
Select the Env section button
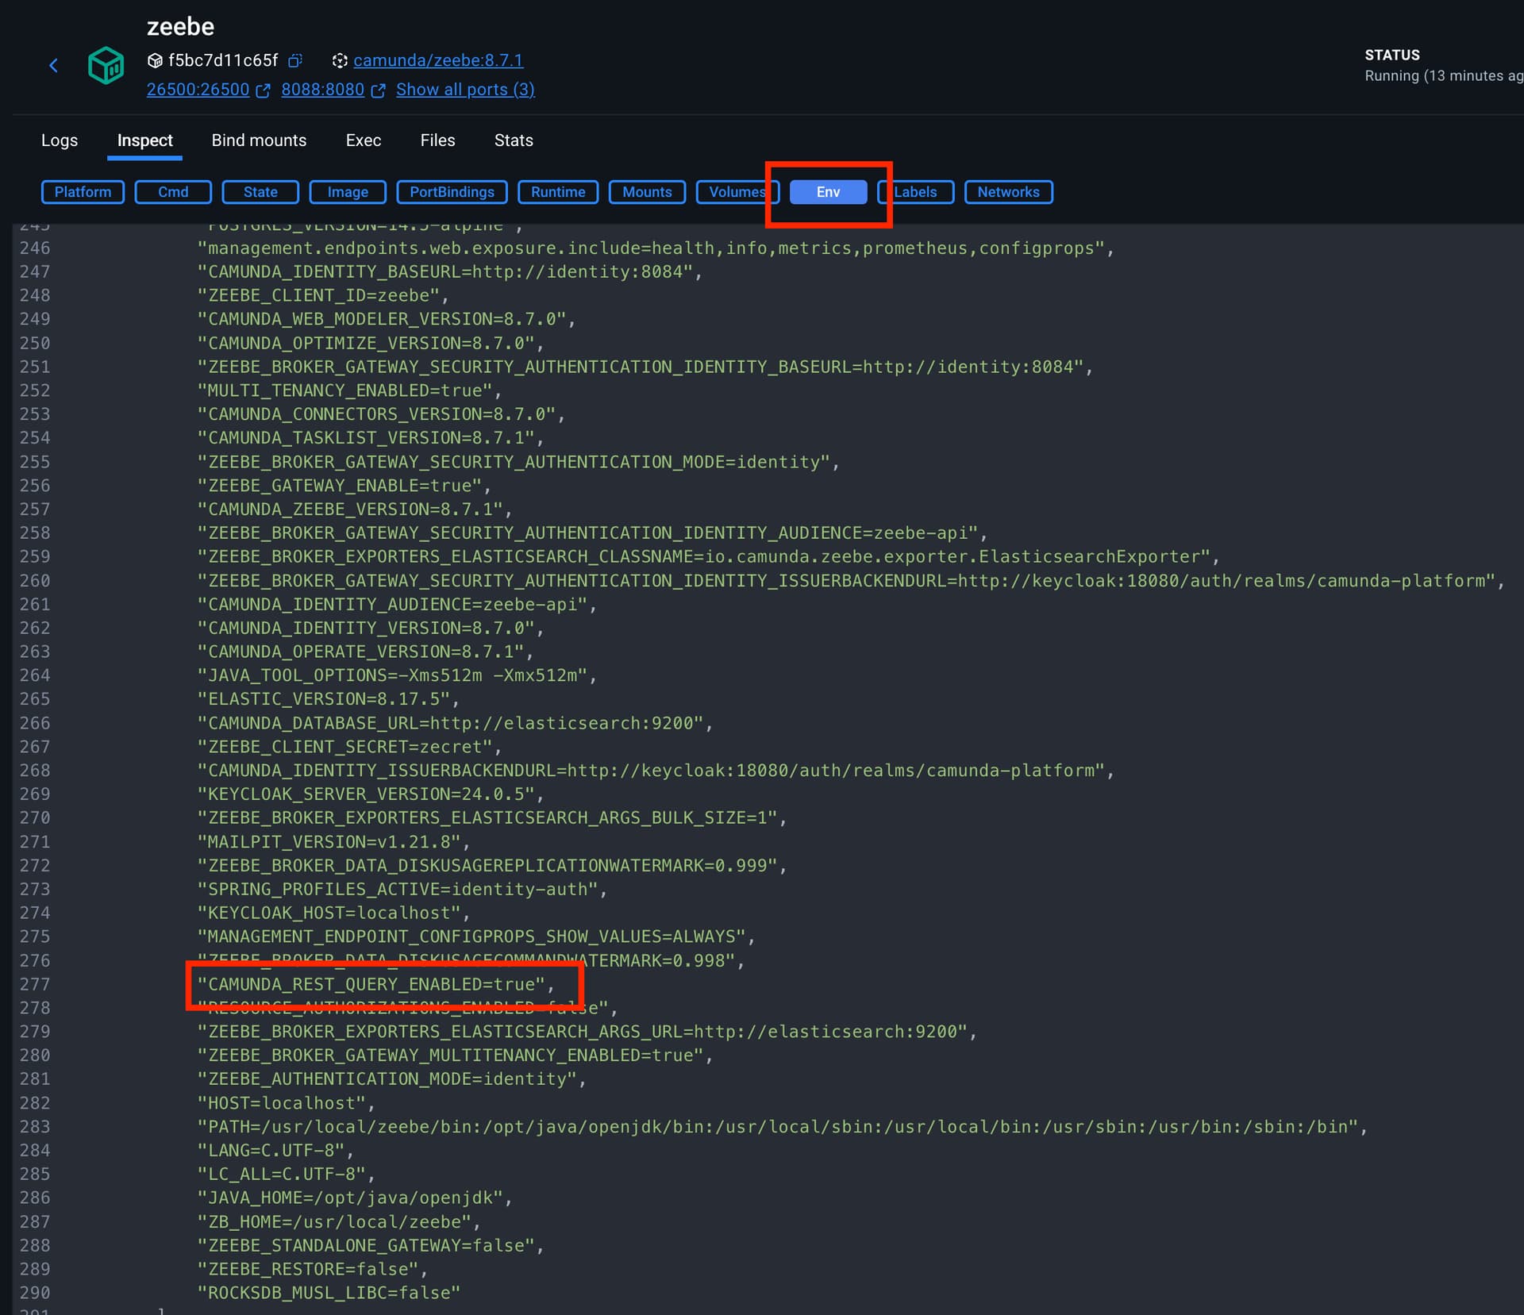pyautogui.click(x=828, y=192)
